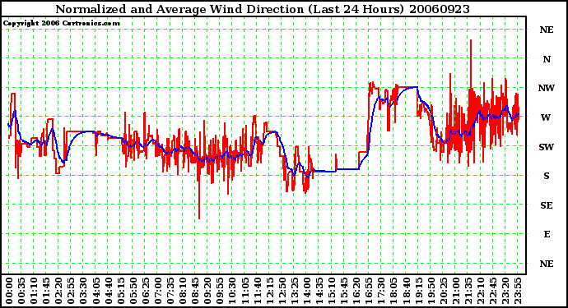Click the Copyright 2006 Cartronics.com text
The image size is (568, 308).
[x=62, y=23]
